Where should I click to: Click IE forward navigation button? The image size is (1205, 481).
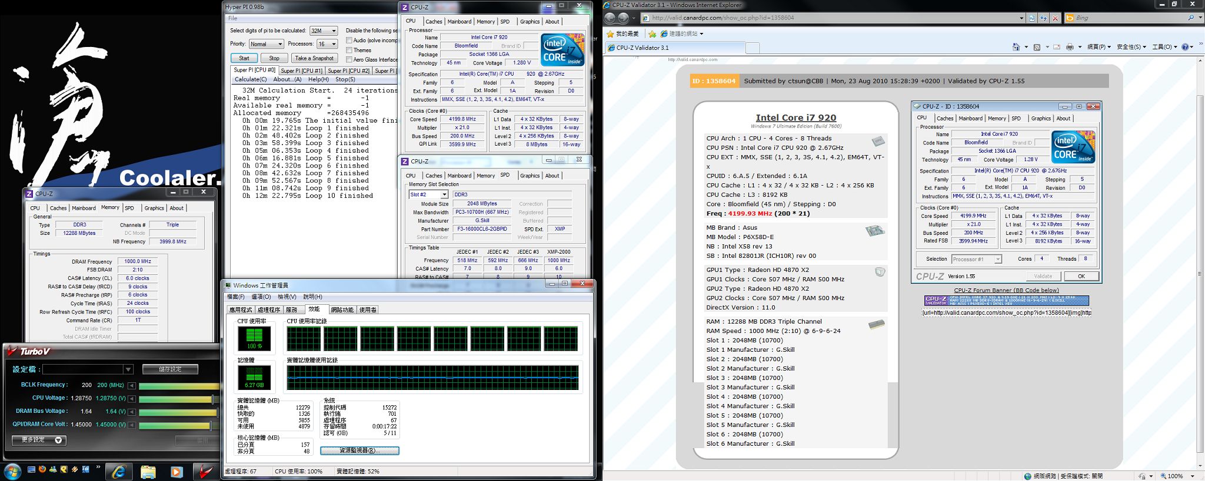tap(624, 18)
